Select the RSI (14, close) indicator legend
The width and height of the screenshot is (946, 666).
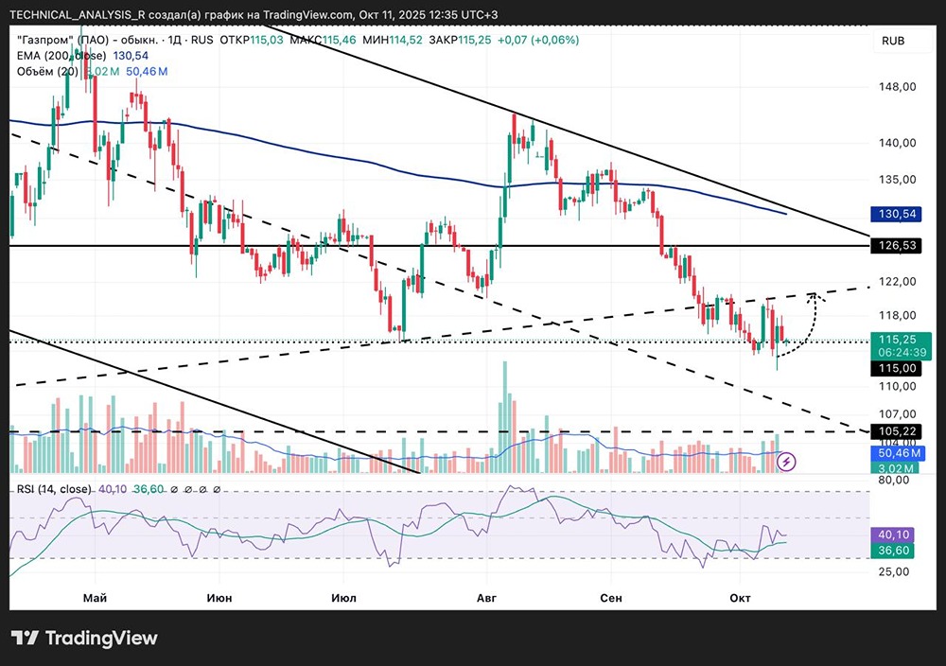click(x=52, y=489)
